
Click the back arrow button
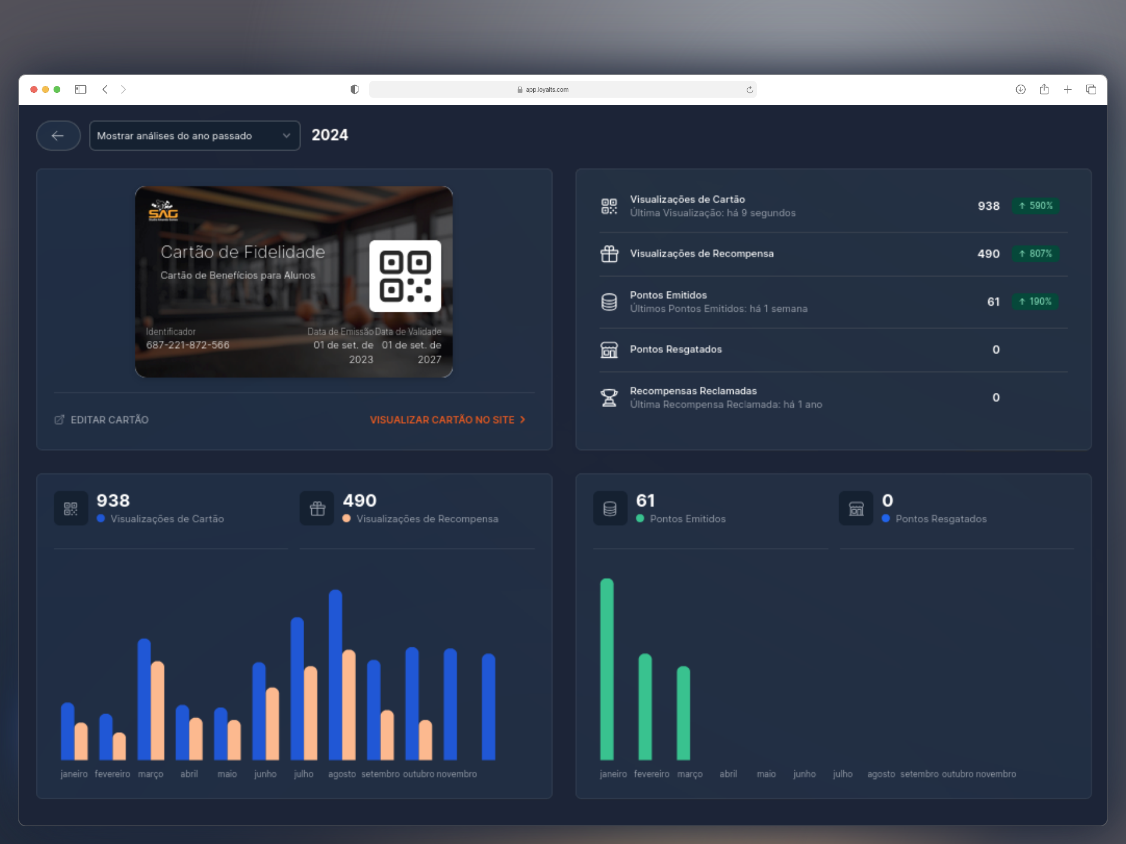point(58,136)
